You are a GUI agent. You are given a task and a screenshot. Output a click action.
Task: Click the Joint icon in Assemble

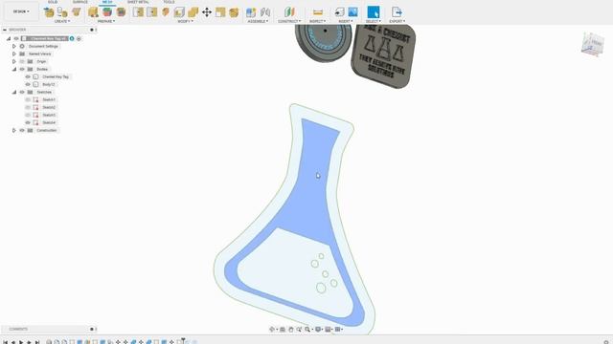coord(265,12)
